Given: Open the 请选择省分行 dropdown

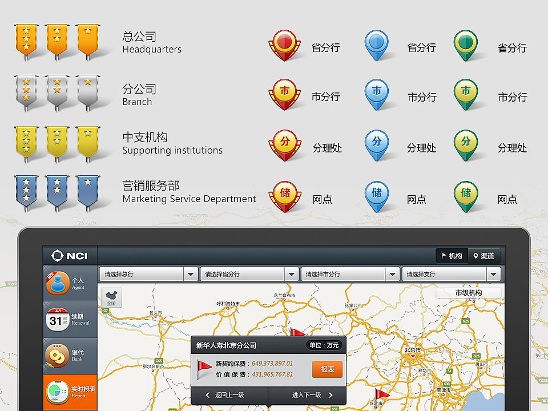Looking at the screenshot, I should [249, 274].
